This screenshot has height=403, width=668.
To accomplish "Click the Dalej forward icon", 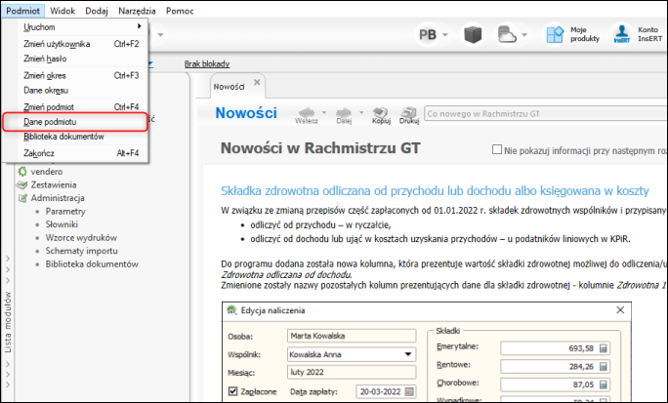I will [344, 115].
